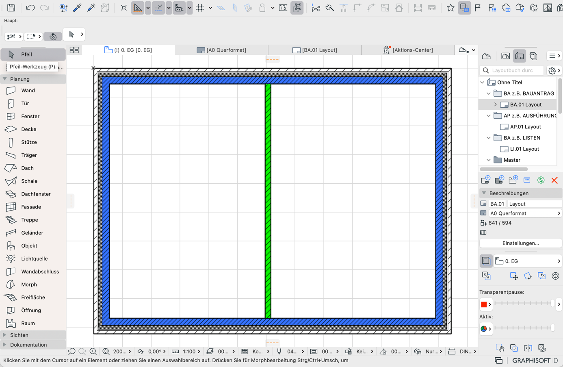Expand the Sichten toolbox section
Viewport: 563px width, 367px height.
click(x=5, y=335)
